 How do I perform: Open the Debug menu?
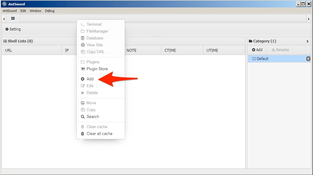[49, 11]
